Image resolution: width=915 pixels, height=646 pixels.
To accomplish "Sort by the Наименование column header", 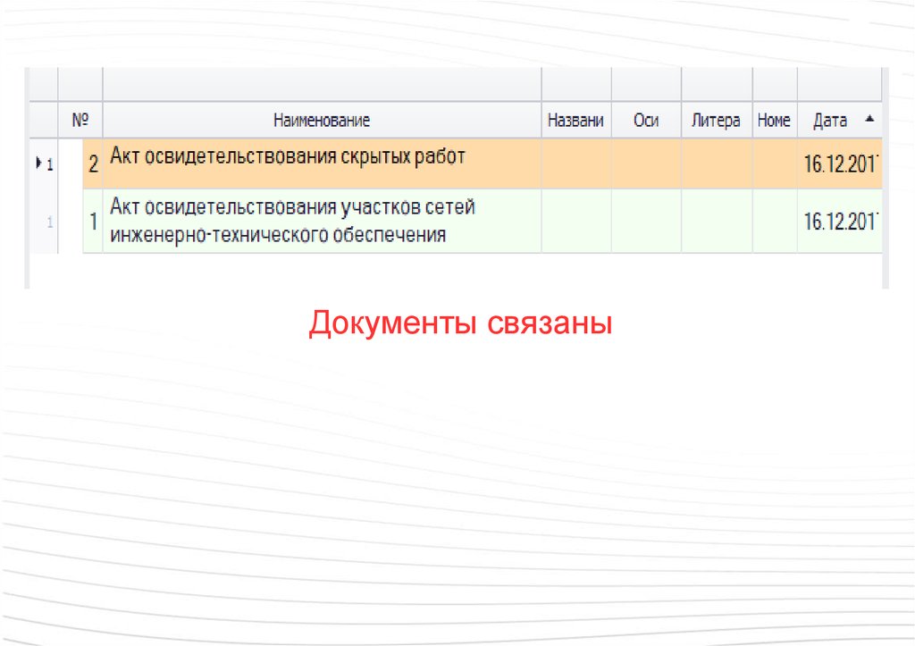I will [322, 121].
